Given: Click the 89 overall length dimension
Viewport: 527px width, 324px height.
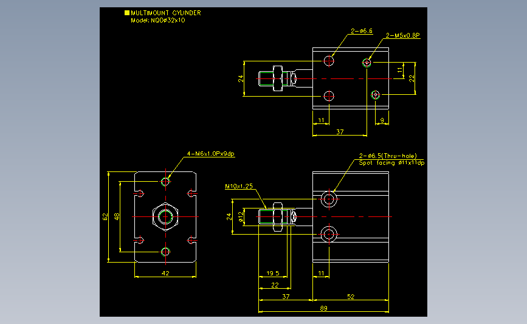Looking at the screenshot, I should click(x=323, y=308).
